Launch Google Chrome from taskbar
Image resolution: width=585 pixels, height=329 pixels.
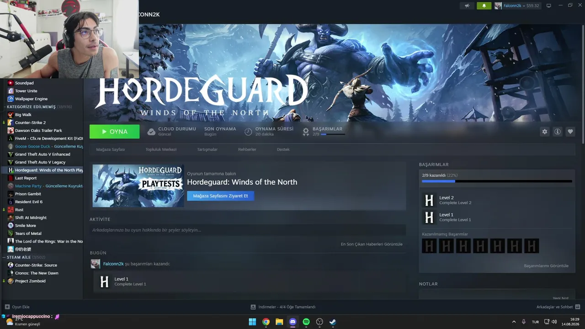tap(266, 322)
